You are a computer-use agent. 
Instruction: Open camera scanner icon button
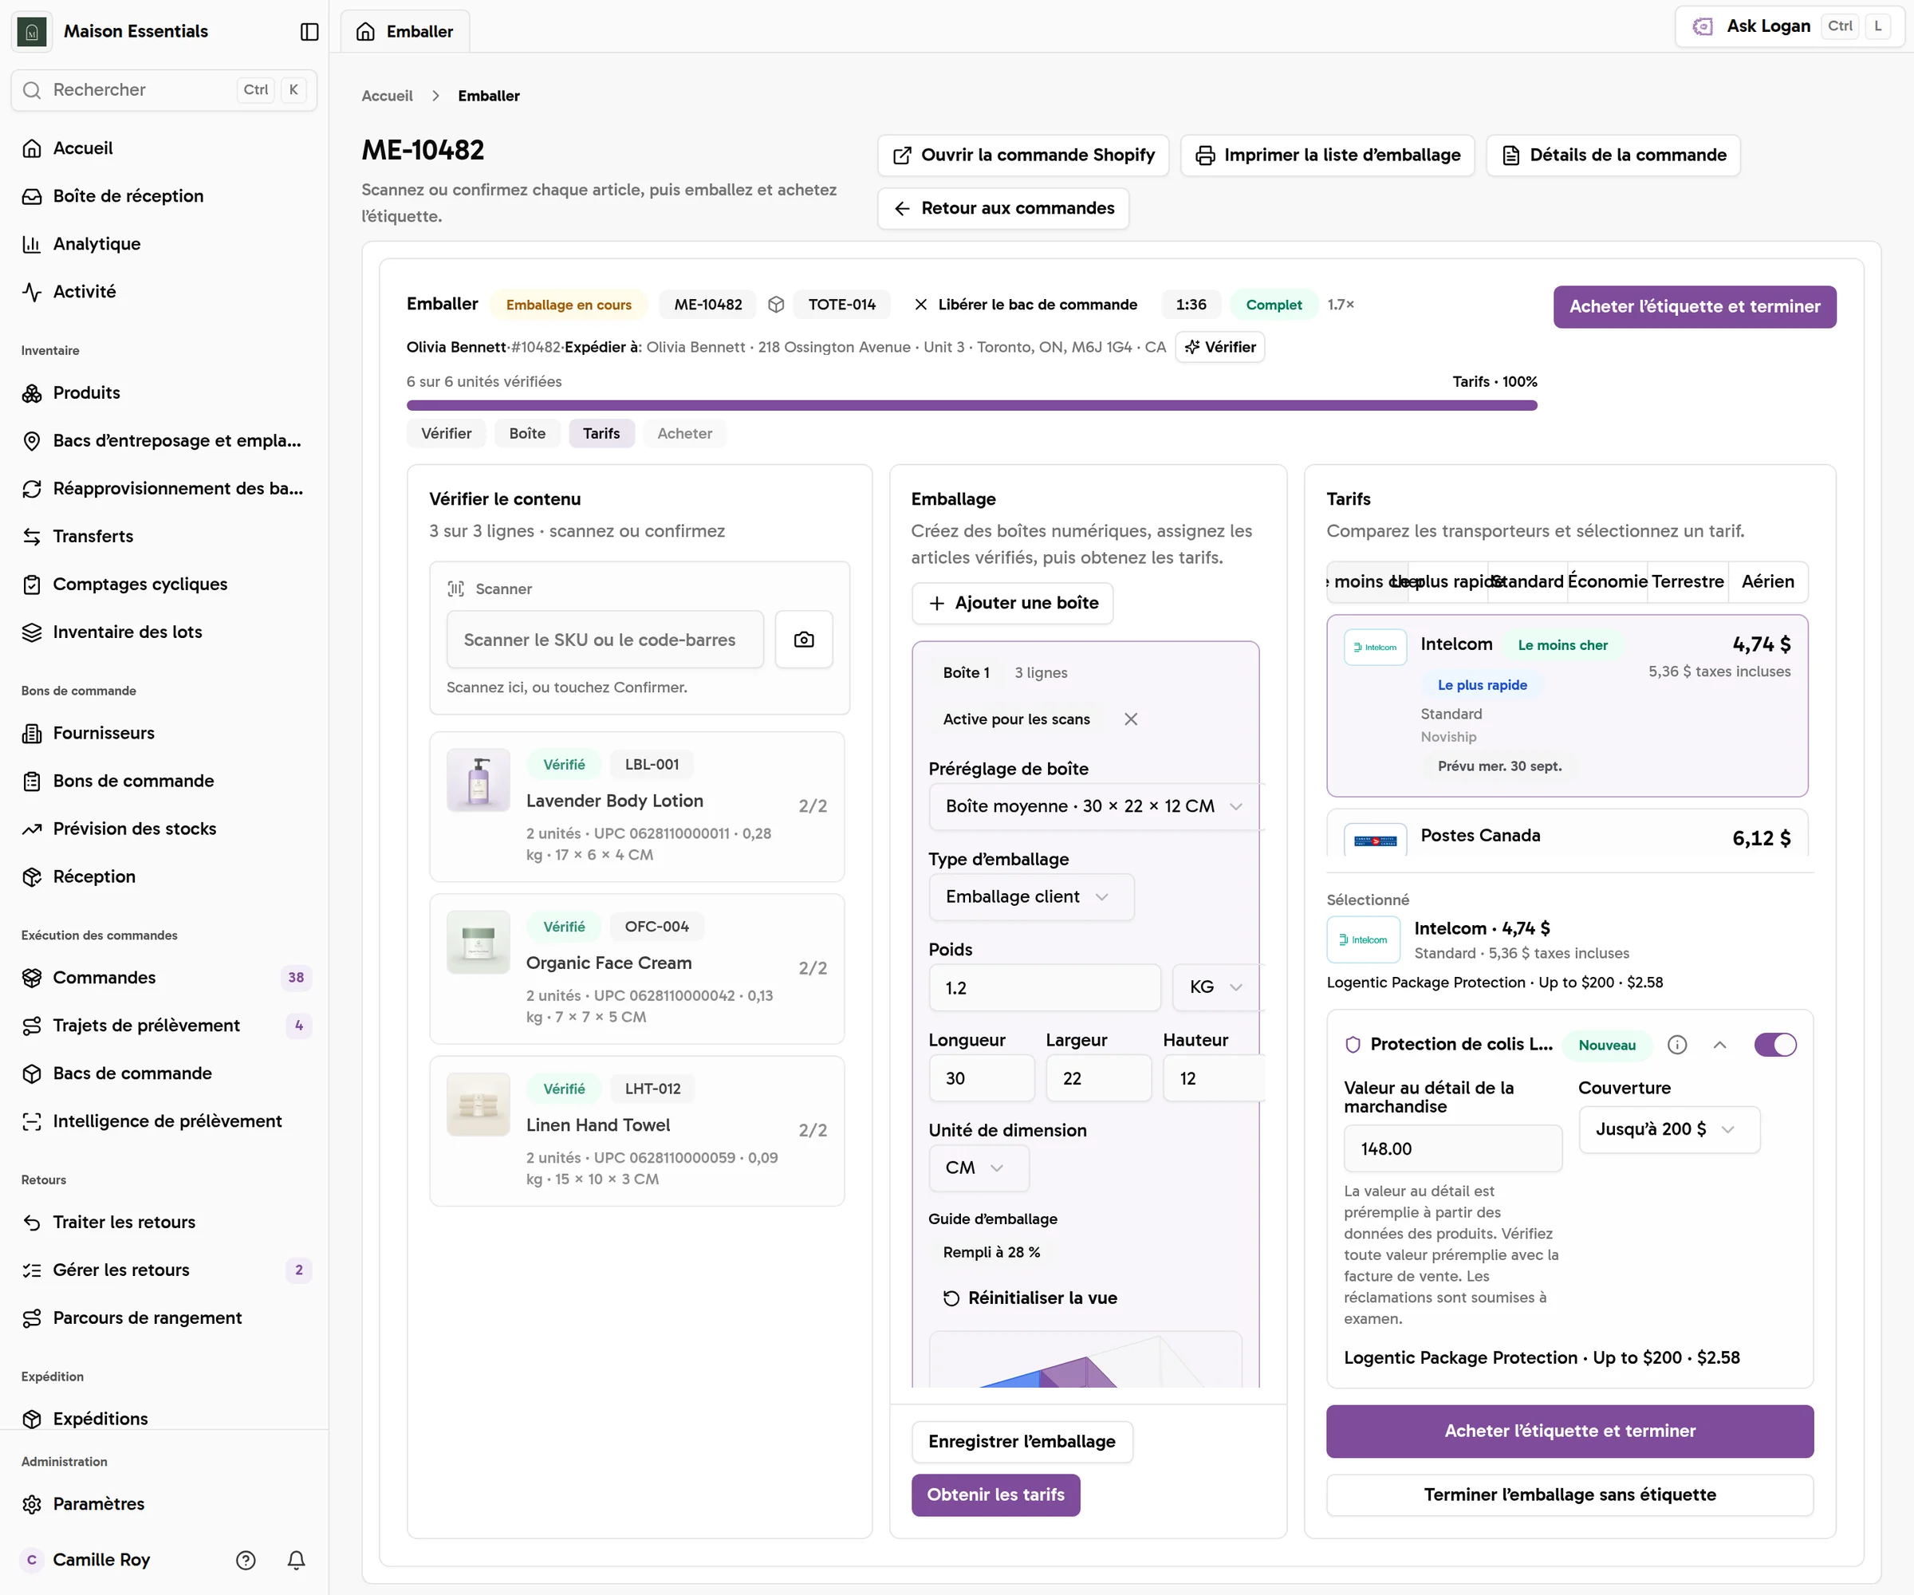coord(803,640)
